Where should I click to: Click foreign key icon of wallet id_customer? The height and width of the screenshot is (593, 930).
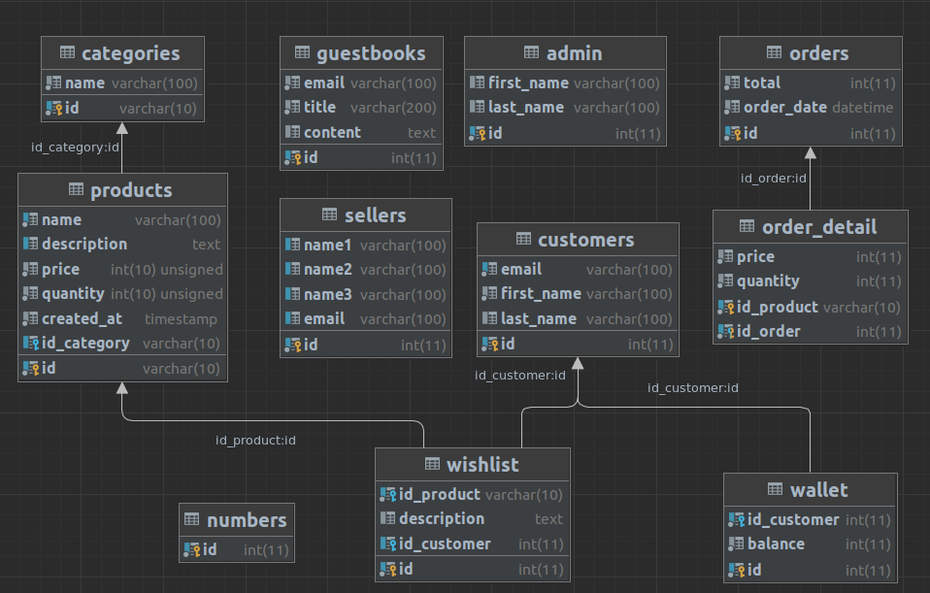coord(737,519)
